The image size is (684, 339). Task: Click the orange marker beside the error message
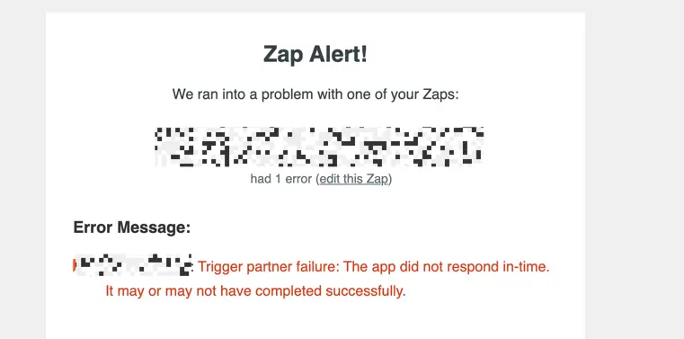click(x=75, y=265)
